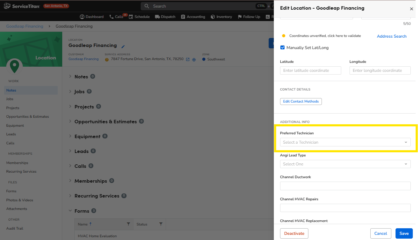Select Calls in the left sidebar
This screenshot has width=418, height=240.
click(x=10, y=143)
